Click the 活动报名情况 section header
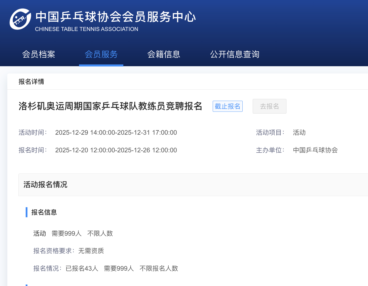This screenshot has width=368, height=286. point(45,185)
